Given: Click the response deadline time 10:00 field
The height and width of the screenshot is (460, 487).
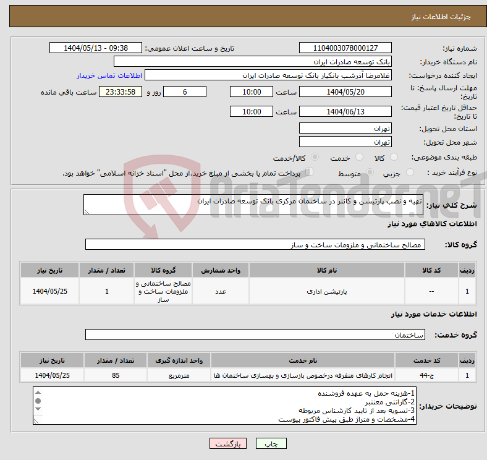Looking at the screenshot, I should tap(252, 92).
